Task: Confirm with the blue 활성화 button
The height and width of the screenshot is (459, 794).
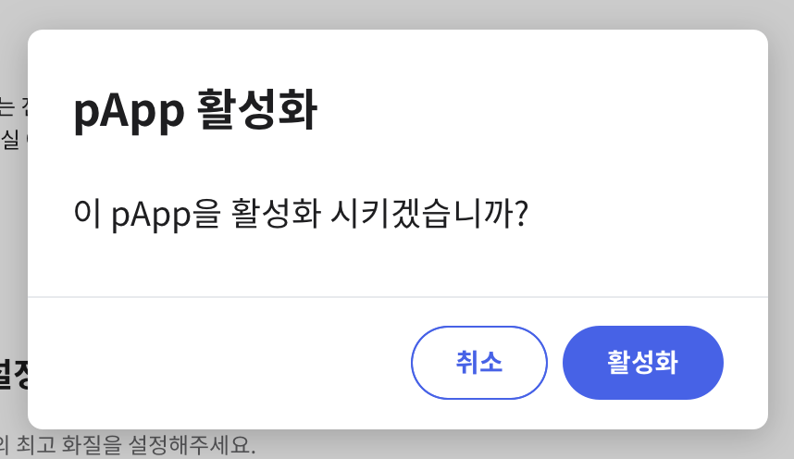Action: click(x=642, y=363)
